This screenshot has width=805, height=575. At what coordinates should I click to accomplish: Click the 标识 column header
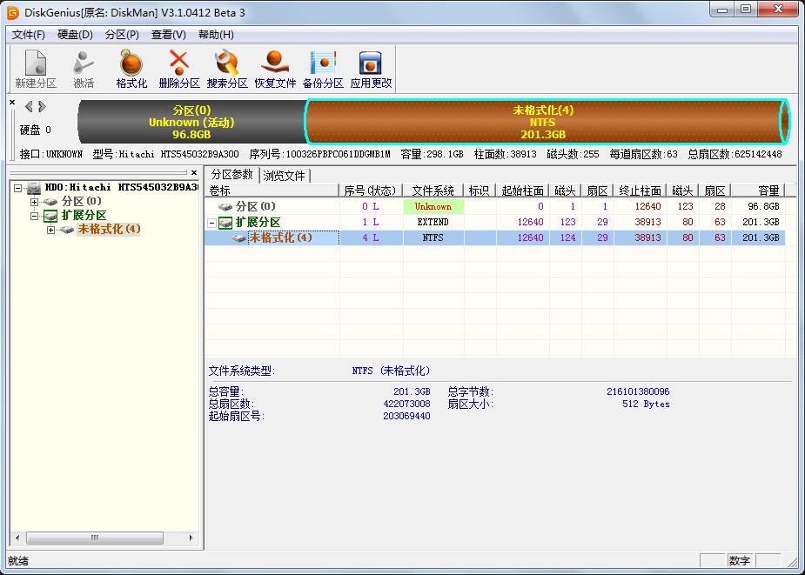point(480,191)
